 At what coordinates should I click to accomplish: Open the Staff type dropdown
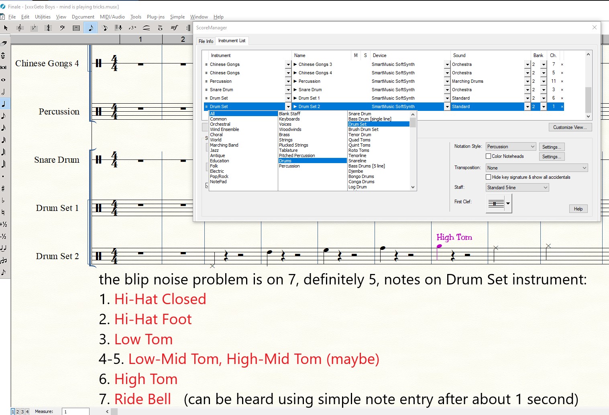click(517, 188)
